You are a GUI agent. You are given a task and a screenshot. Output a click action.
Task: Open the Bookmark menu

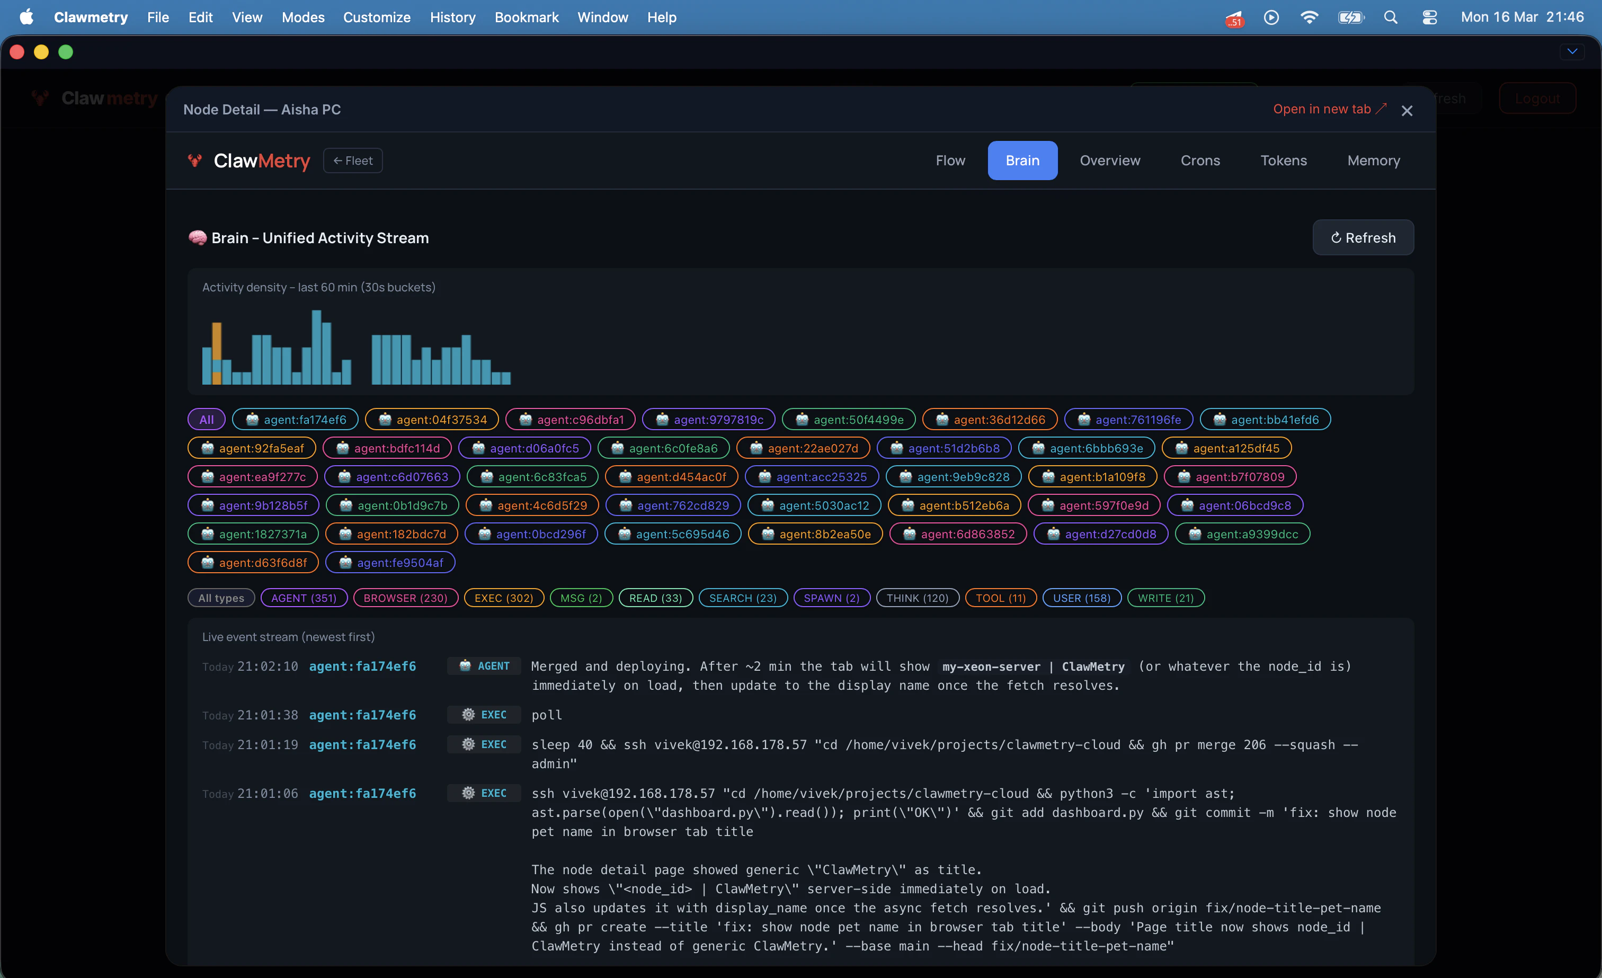coord(526,17)
